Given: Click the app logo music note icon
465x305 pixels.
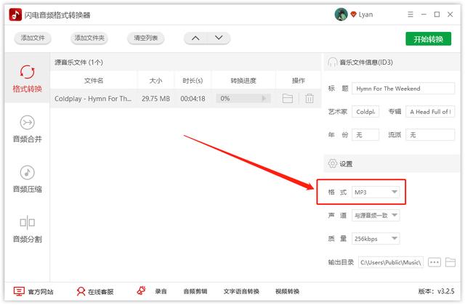Looking at the screenshot, I should pyautogui.click(x=15, y=15).
